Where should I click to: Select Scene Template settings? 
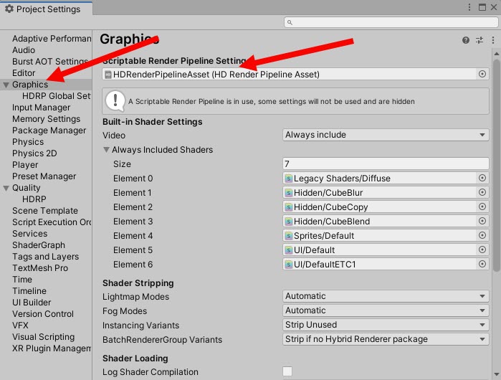(45, 211)
